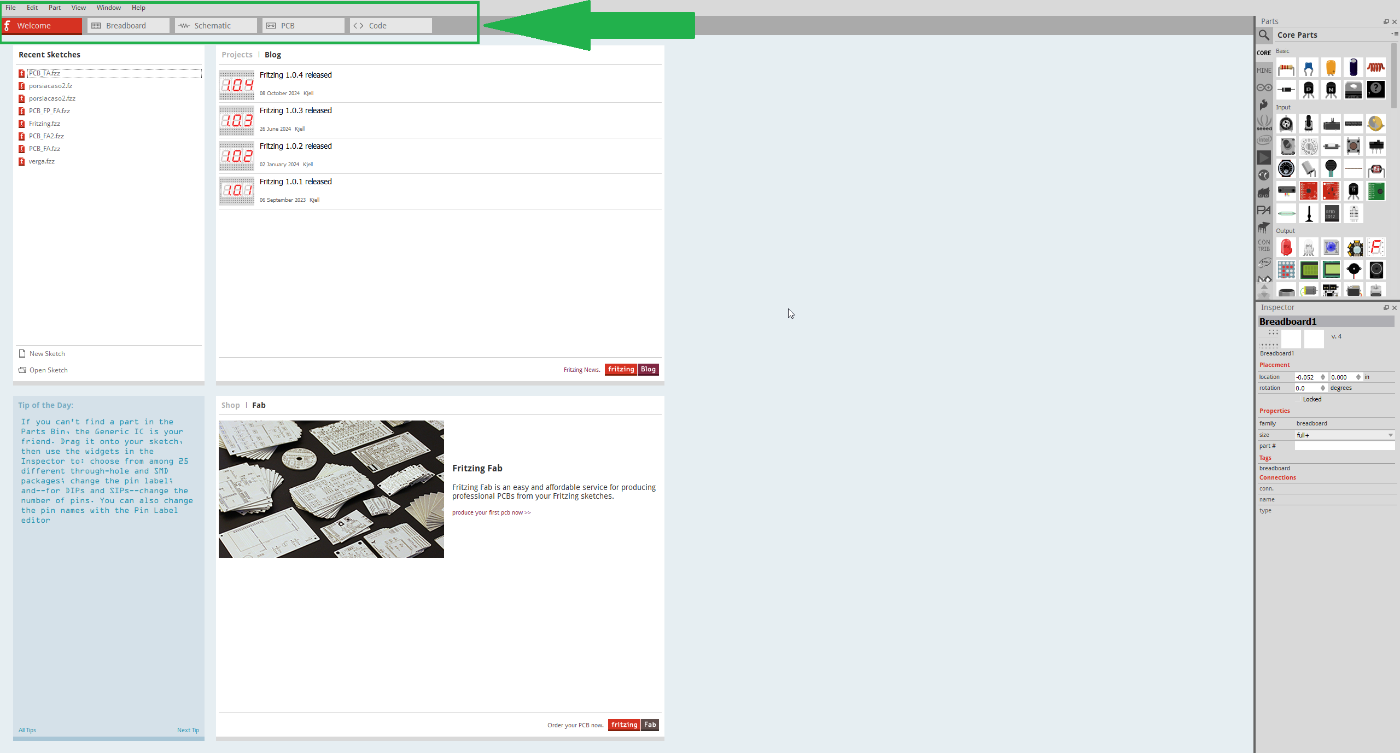Open the PA parts bin
This screenshot has height=753, width=1400.
tap(1264, 210)
